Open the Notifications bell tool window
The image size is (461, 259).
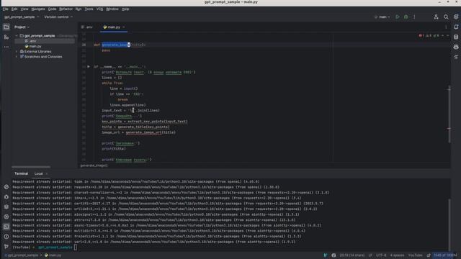click(456, 27)
